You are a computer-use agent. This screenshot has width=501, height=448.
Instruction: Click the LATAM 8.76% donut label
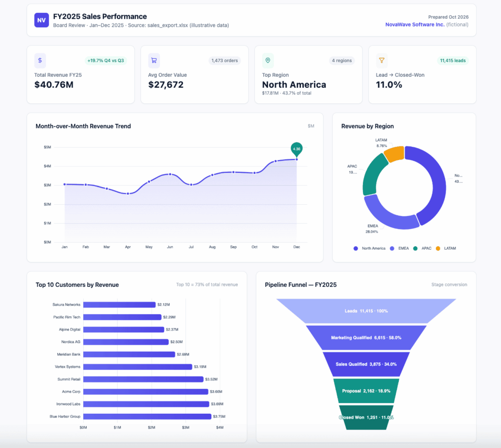click(381, 143)
